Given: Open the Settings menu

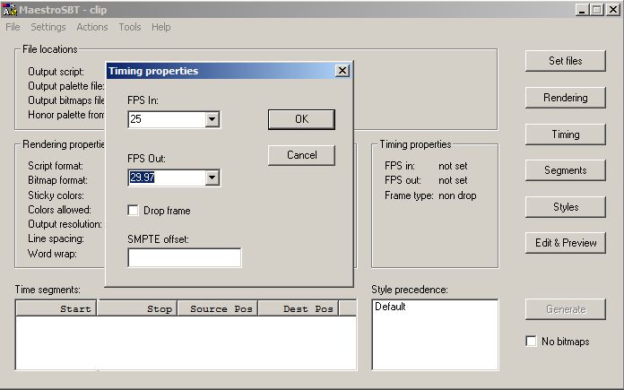Looking at the screenshot, I should pos(48,27).
